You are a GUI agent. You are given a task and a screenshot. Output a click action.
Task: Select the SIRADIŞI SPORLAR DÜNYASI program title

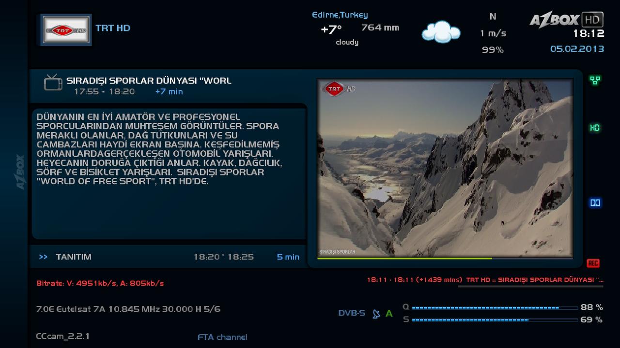point(149,81)
